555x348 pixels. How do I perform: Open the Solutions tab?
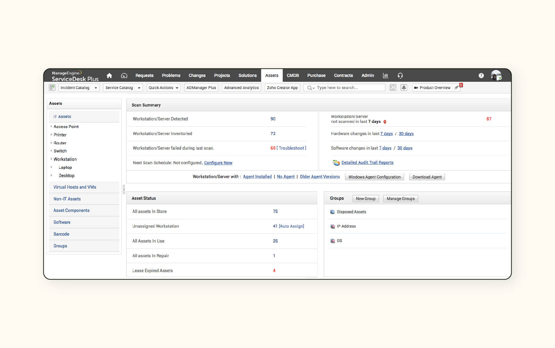click(248, 76)
